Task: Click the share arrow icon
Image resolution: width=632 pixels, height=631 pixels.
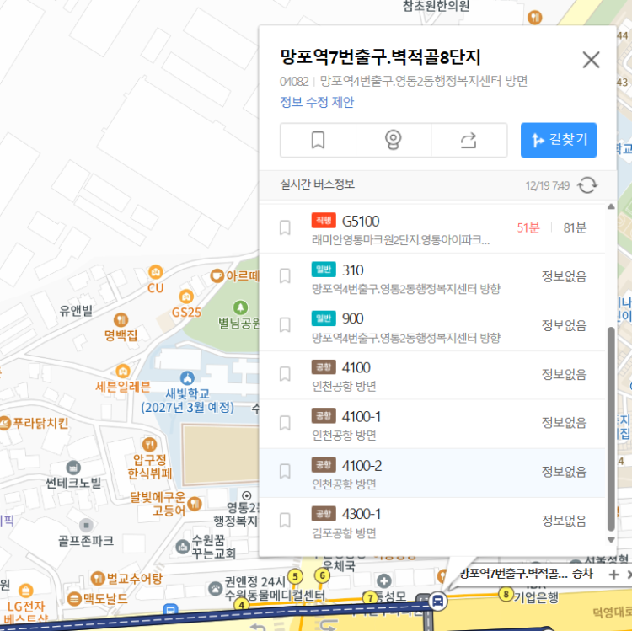Action: [469, 140]
